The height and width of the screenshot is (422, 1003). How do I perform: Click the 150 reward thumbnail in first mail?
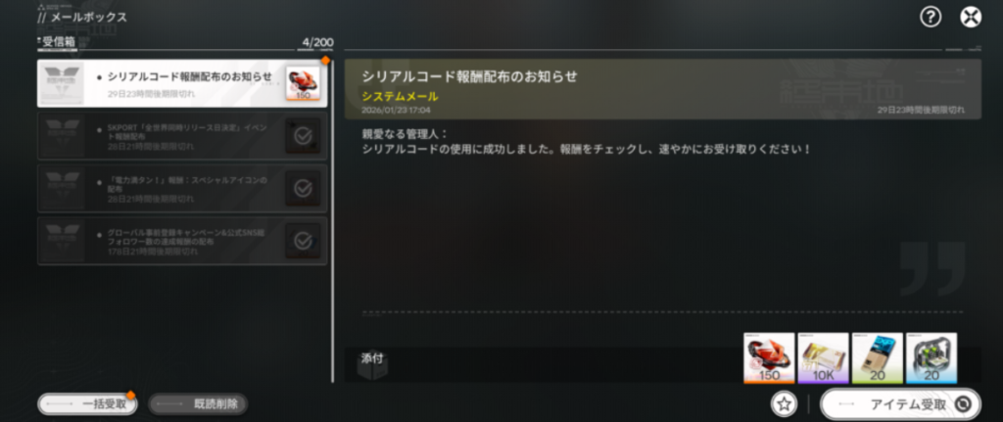click(x=303, y=83)
